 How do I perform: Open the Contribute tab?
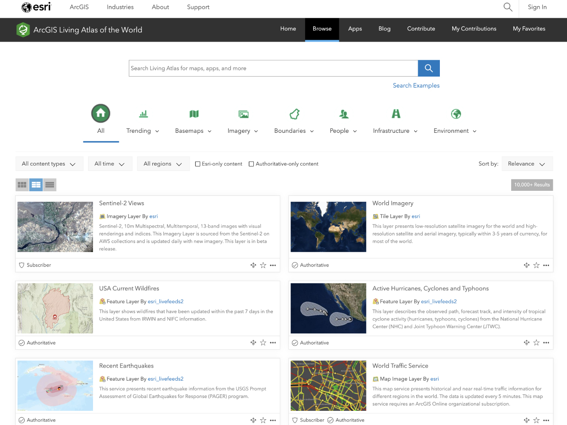coord(421,29)
